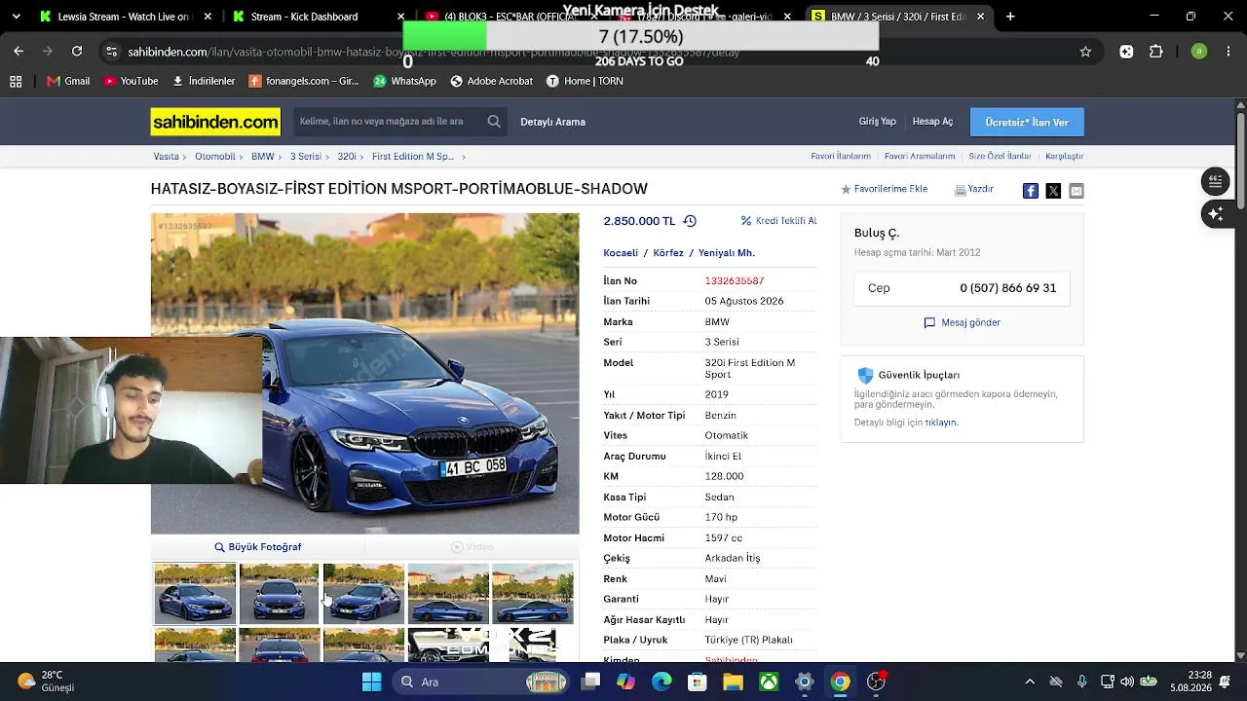Image resolution: width=1247 pixels, height=701 pixels.
Task: Open Chrome three-dot menu
Action: 1228,52
